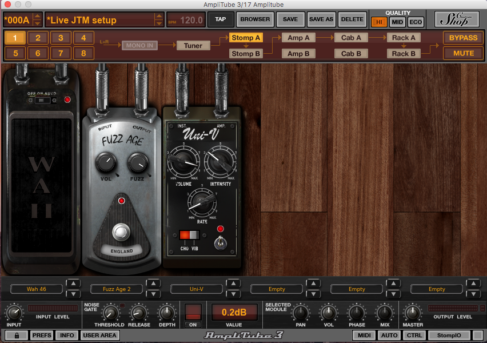The image size is (487, 343).
Task: Step preset number 000A down
Action: [x=37, y=23]
